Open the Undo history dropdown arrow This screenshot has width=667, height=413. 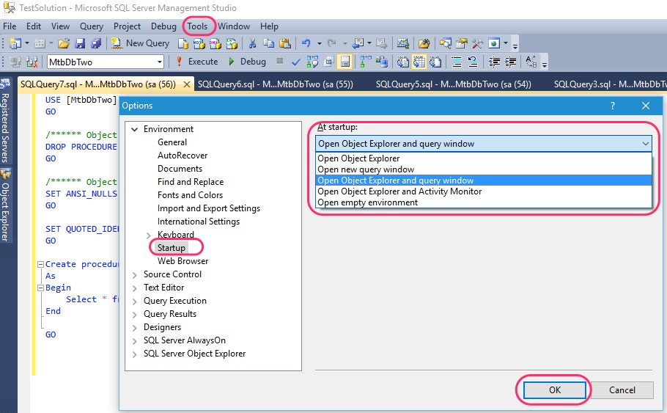pyautogui.click(x=319, y=43)
